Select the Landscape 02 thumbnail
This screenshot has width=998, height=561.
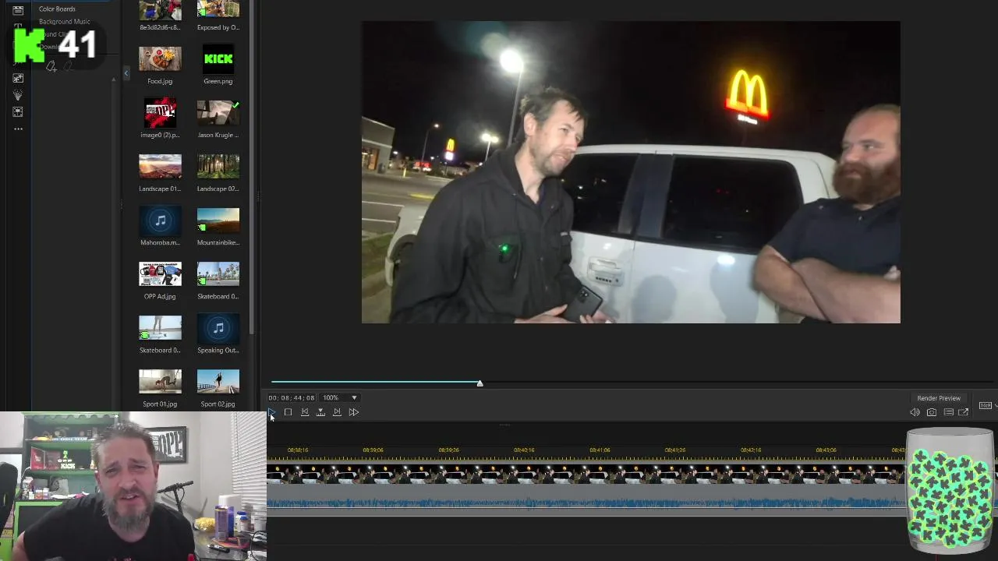point(218,168)
